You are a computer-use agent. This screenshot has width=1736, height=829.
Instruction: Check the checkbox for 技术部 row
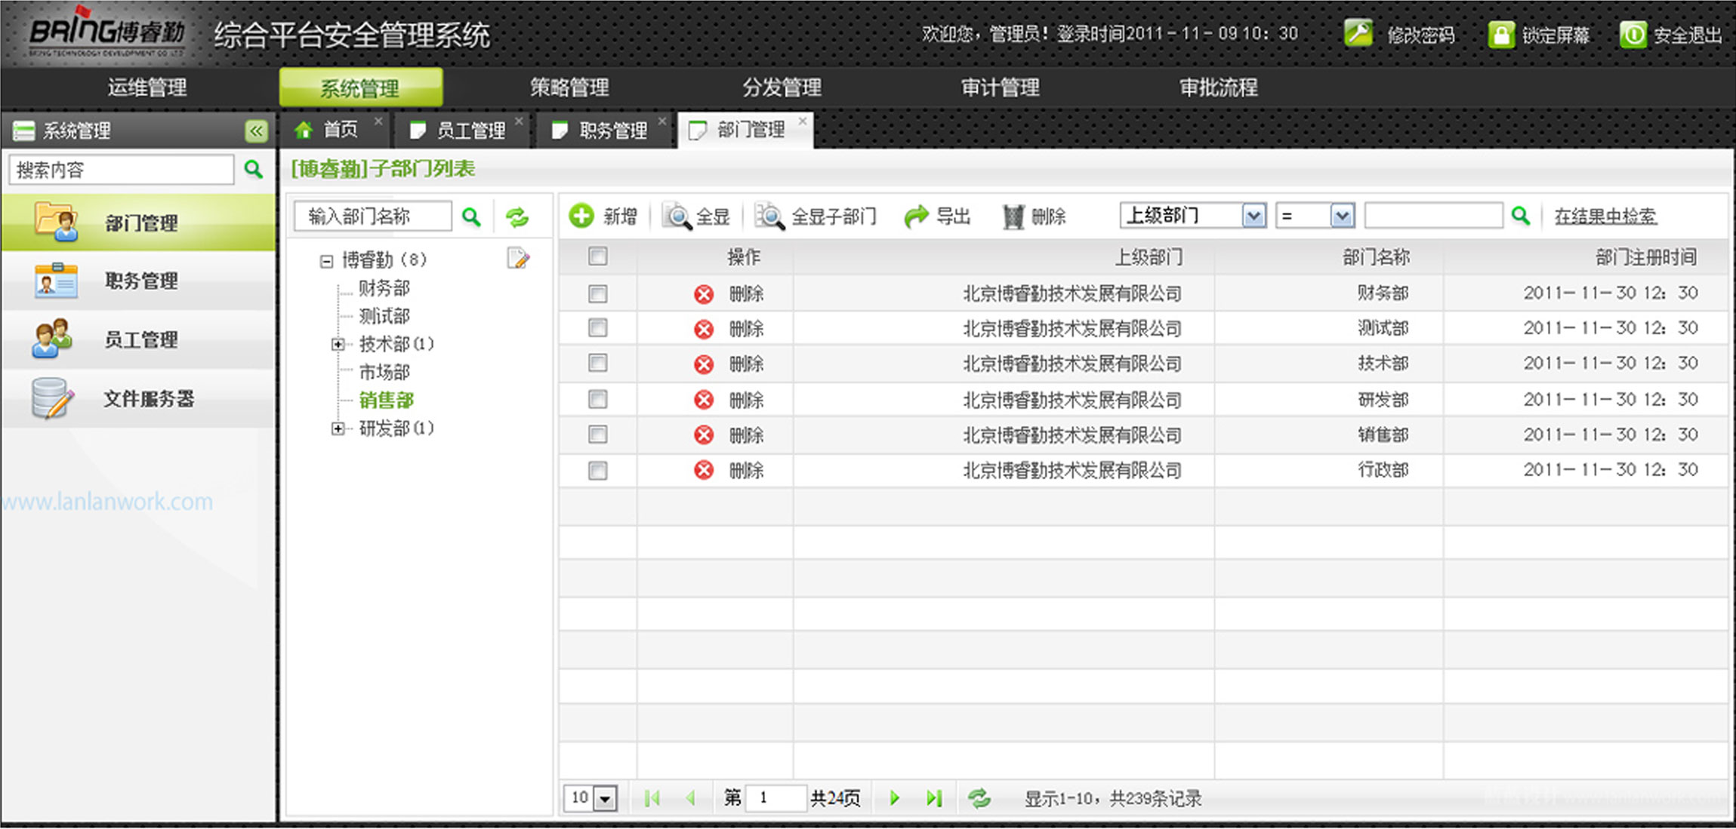coord(598,363)
